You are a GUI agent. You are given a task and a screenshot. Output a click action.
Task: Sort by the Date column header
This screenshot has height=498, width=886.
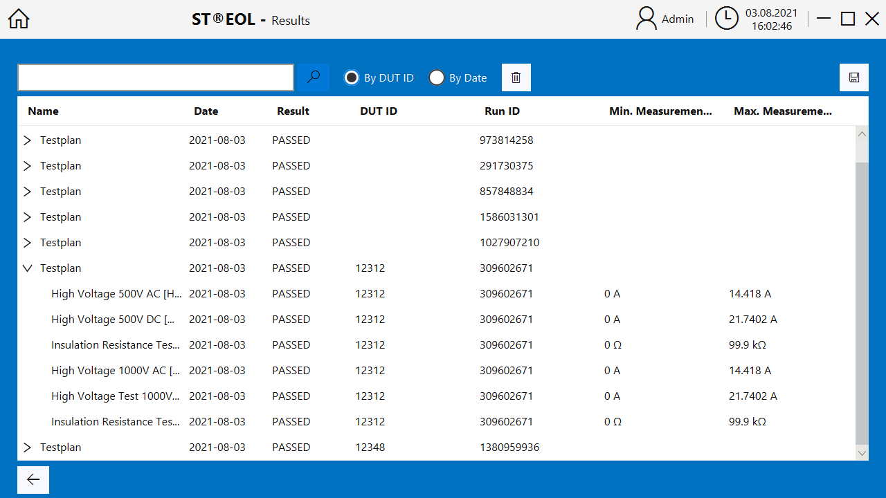click(206, 111)
